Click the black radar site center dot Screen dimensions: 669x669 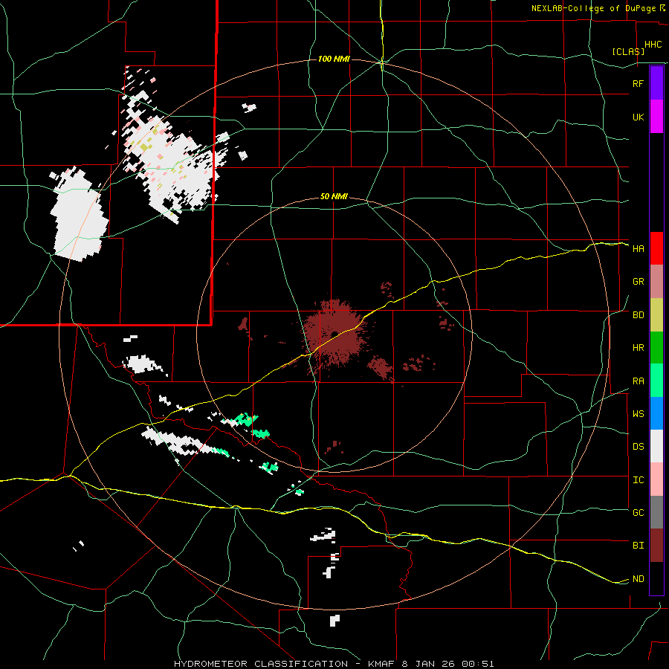(334, 334)
